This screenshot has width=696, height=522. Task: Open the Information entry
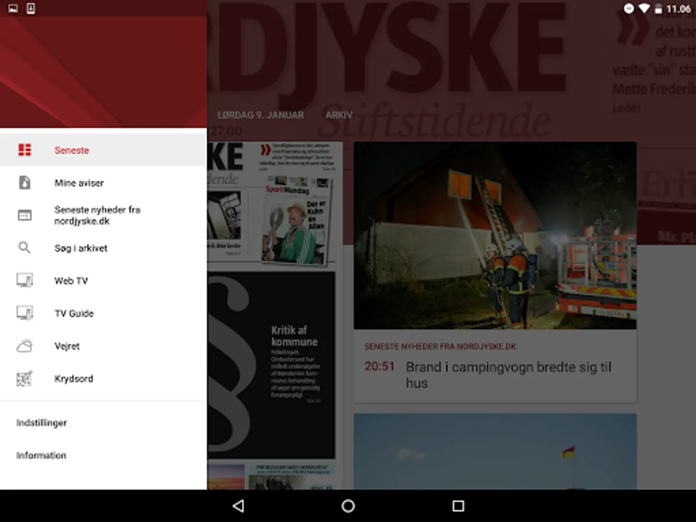click(x=103, y=455)
